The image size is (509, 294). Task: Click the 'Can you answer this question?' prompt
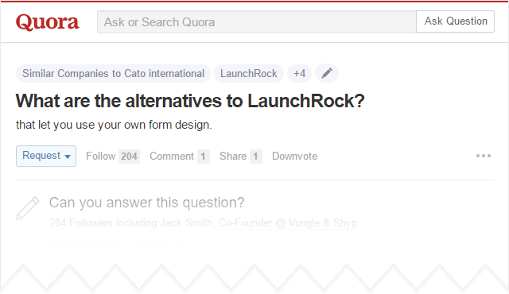coord(146,203)
